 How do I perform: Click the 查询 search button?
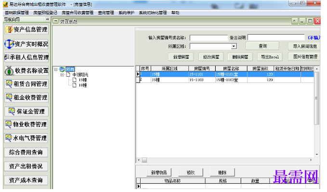pyautogui.click(x=262, y=46)
